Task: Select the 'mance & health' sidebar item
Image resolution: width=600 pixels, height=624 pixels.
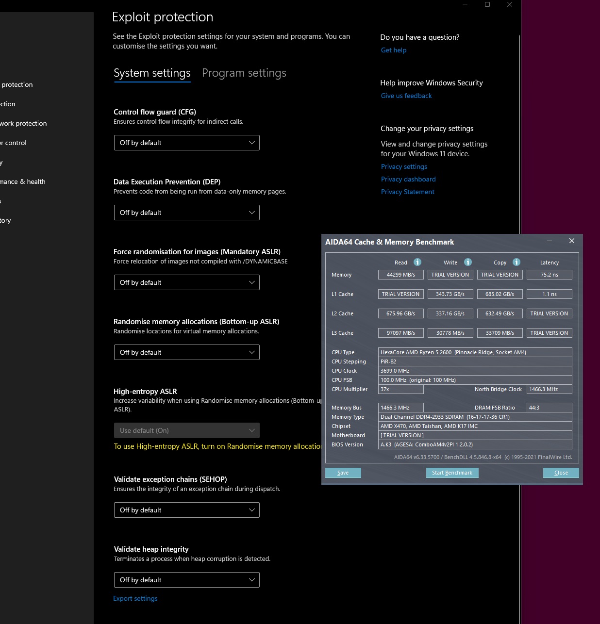Action: point(23,181)
